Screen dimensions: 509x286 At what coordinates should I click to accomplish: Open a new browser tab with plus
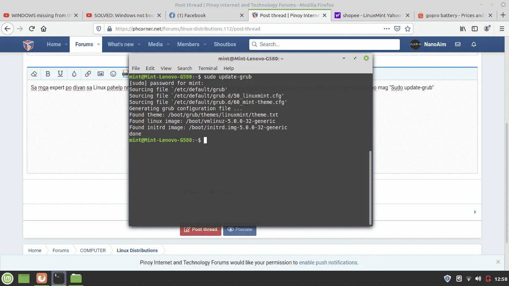pos(503,15)
